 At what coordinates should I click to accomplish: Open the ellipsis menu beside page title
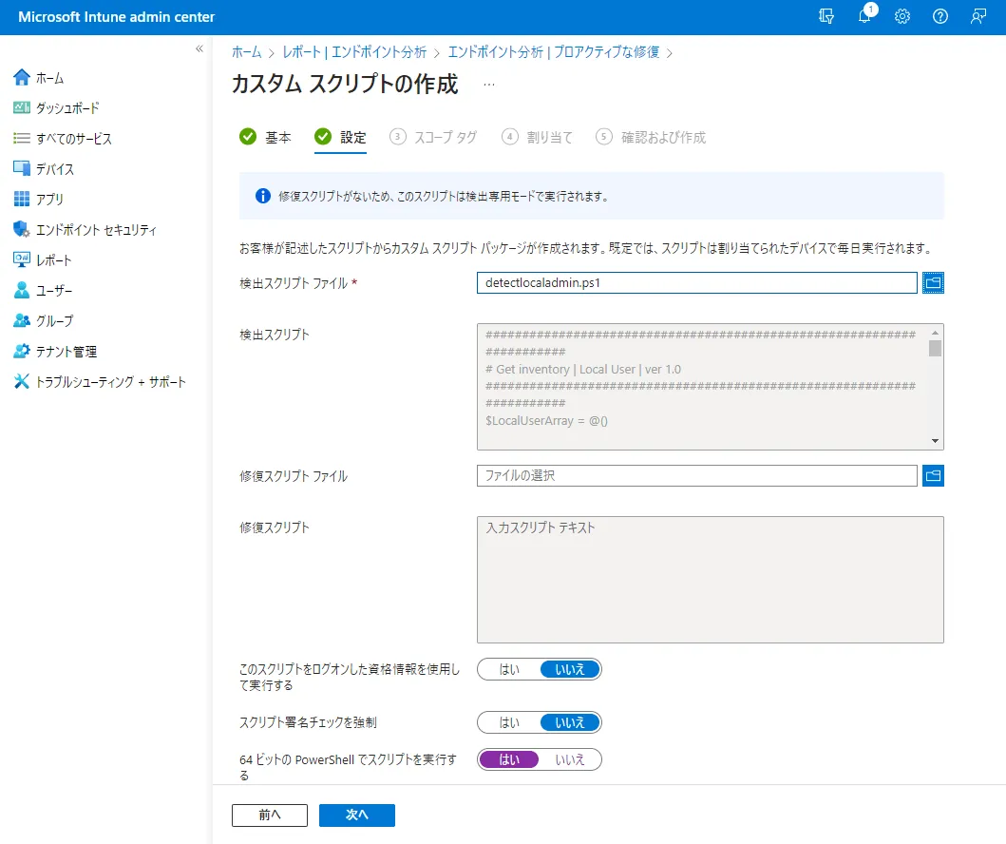(x=489, y=85)
